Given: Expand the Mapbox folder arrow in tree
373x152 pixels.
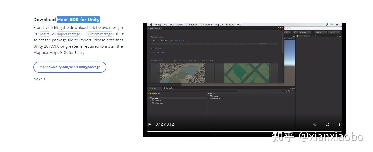Looking at the screenshot, I should tap(150, 100).
